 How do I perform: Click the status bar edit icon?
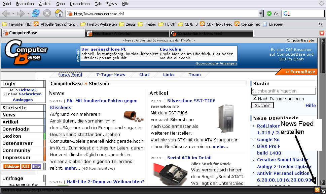click(323, 190)
